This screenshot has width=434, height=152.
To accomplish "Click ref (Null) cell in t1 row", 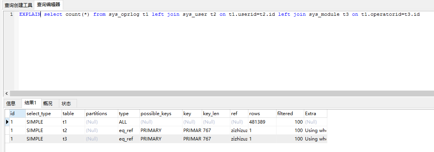I will [239, 122].
